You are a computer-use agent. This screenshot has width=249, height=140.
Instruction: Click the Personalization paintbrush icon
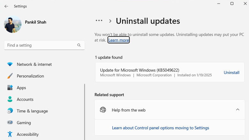[10, 76]
